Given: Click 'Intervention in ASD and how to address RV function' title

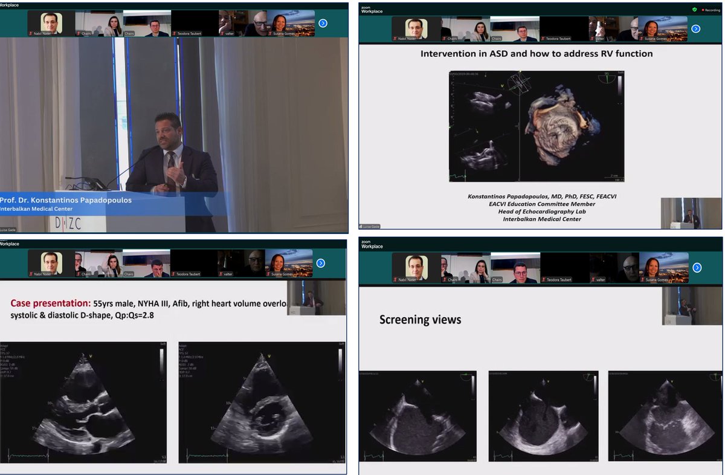Looking at the screenshot, I should tap(536, 54).
